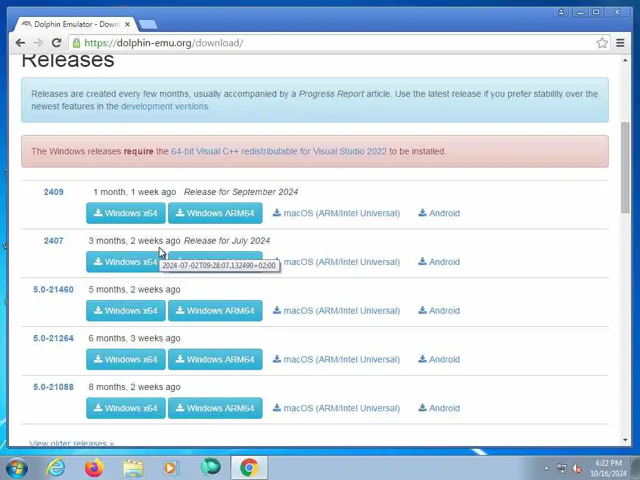640x480 pixels.
Task: Download 5.0-21088 Android build
Action: tap(439, 408)
